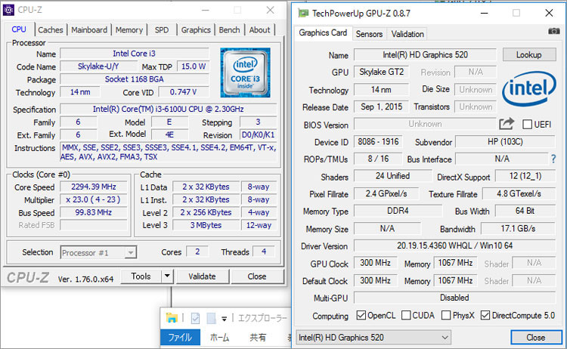Click the Driver Version field in GPU-Z
This screenshot has width=567, height=349.
(454, 246)
